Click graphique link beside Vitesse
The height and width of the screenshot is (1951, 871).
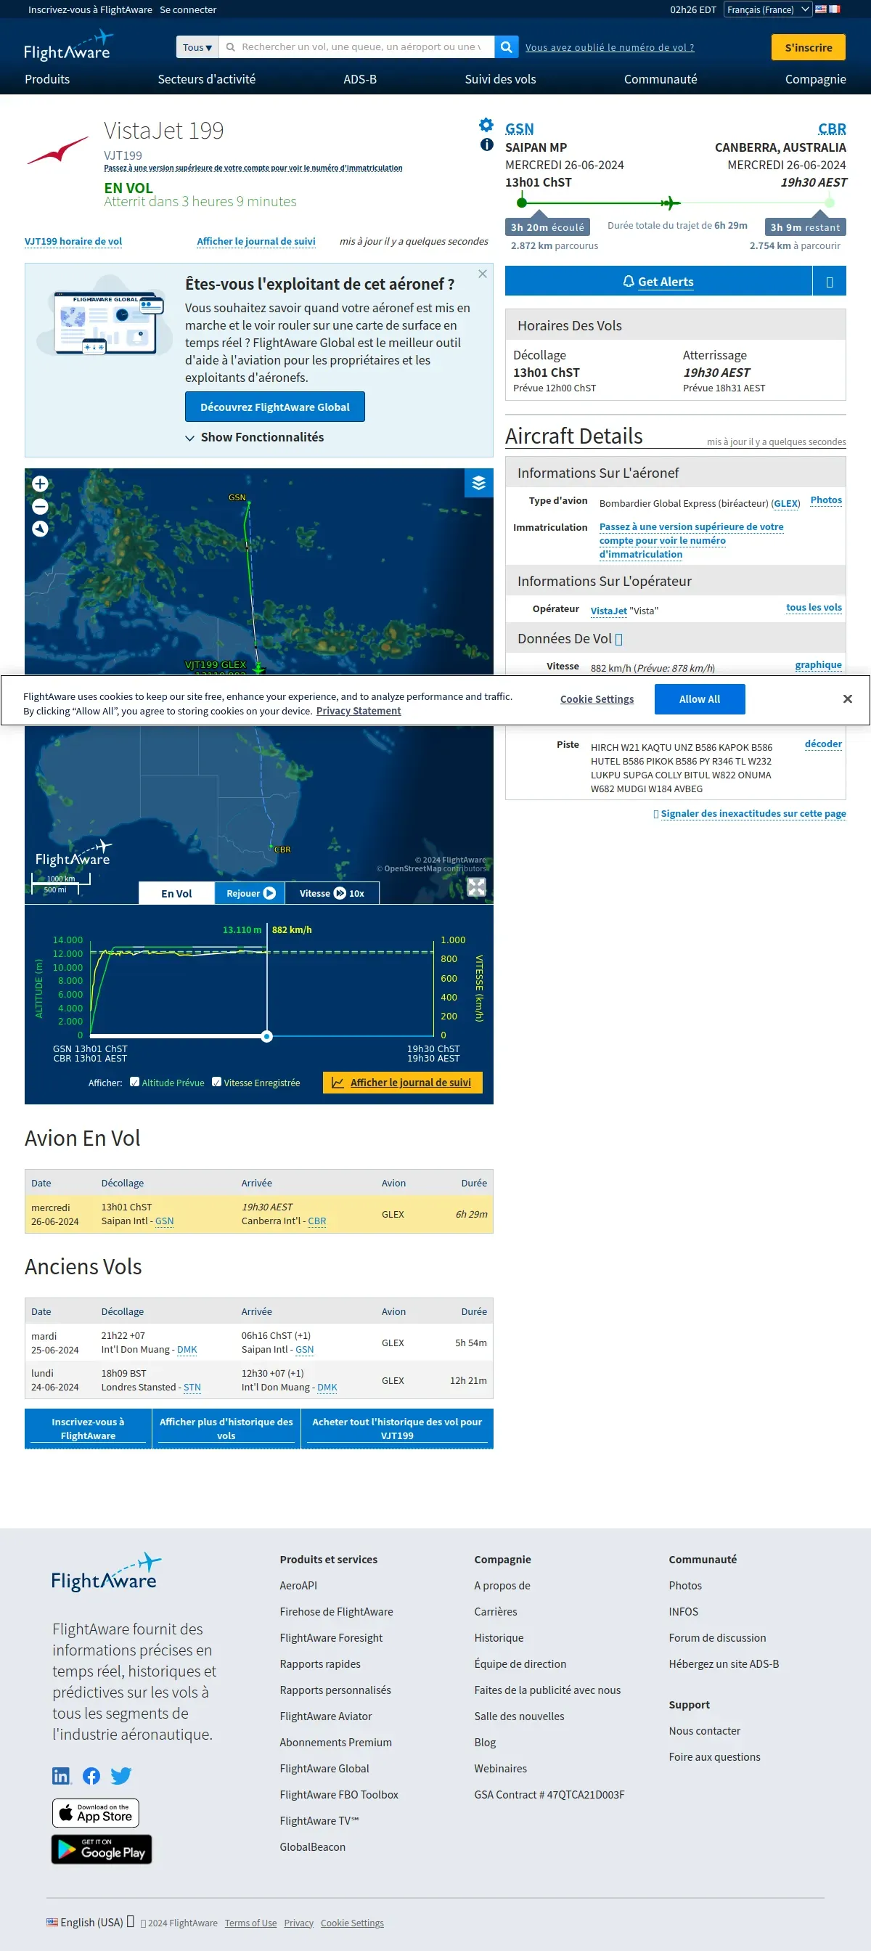[x=818, y=665]
